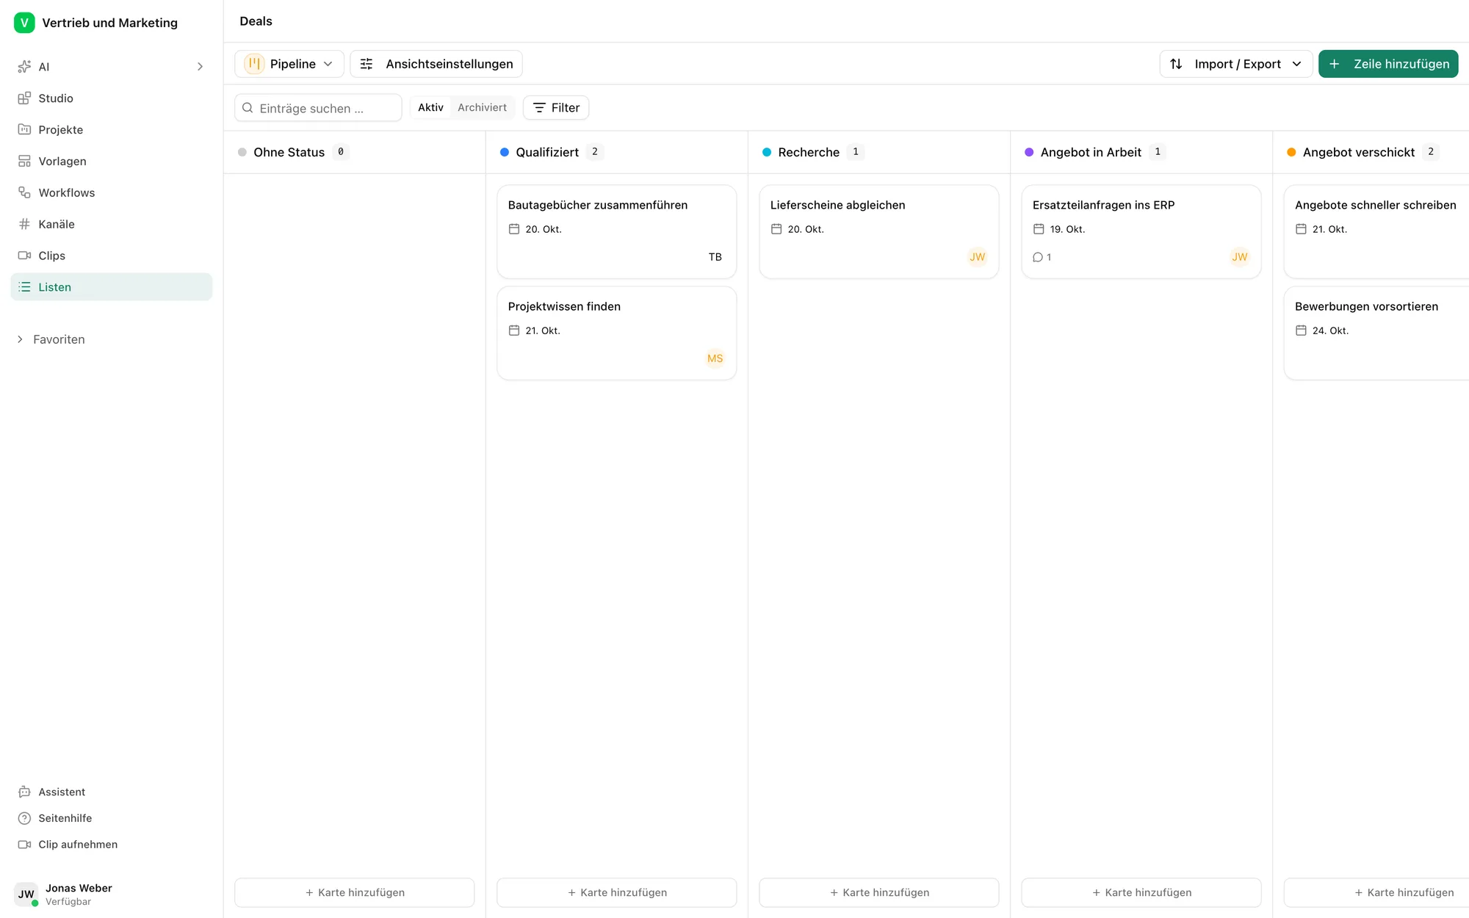The height and width of the screenshot is (918, 1469).
Task: Click the Filter lines icon
Action: [x=539, y=108]
